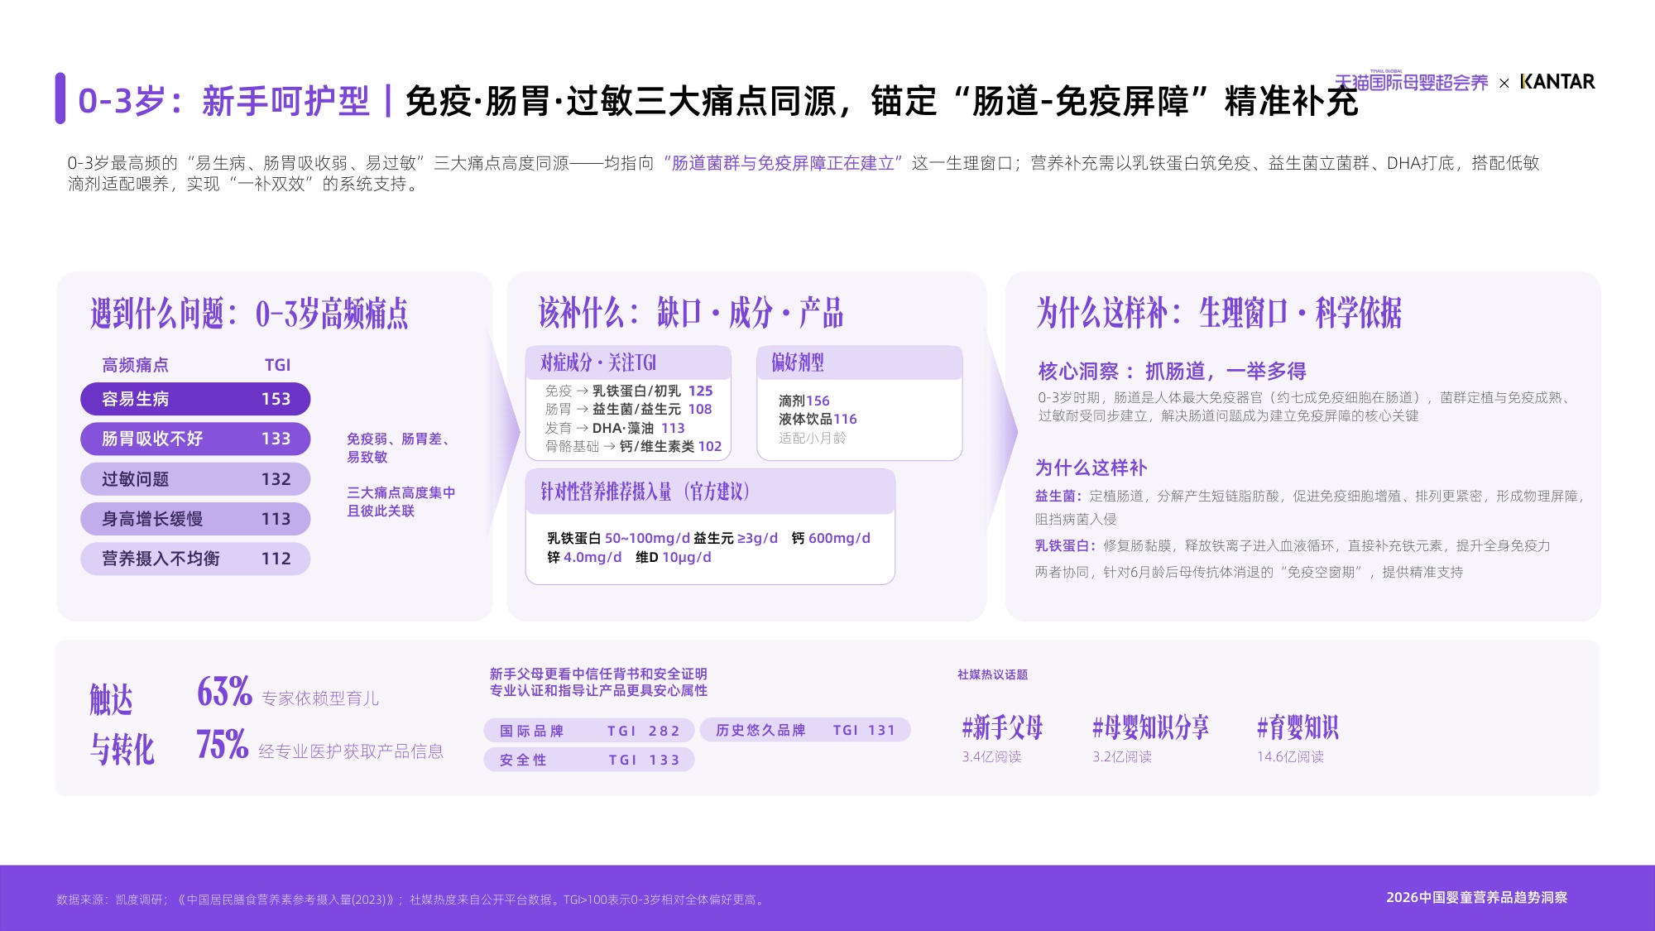
Task: Click the 三大痛点高度集中 note
Action: 401,501
